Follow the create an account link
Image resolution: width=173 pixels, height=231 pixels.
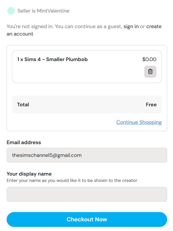click(154, 26)
